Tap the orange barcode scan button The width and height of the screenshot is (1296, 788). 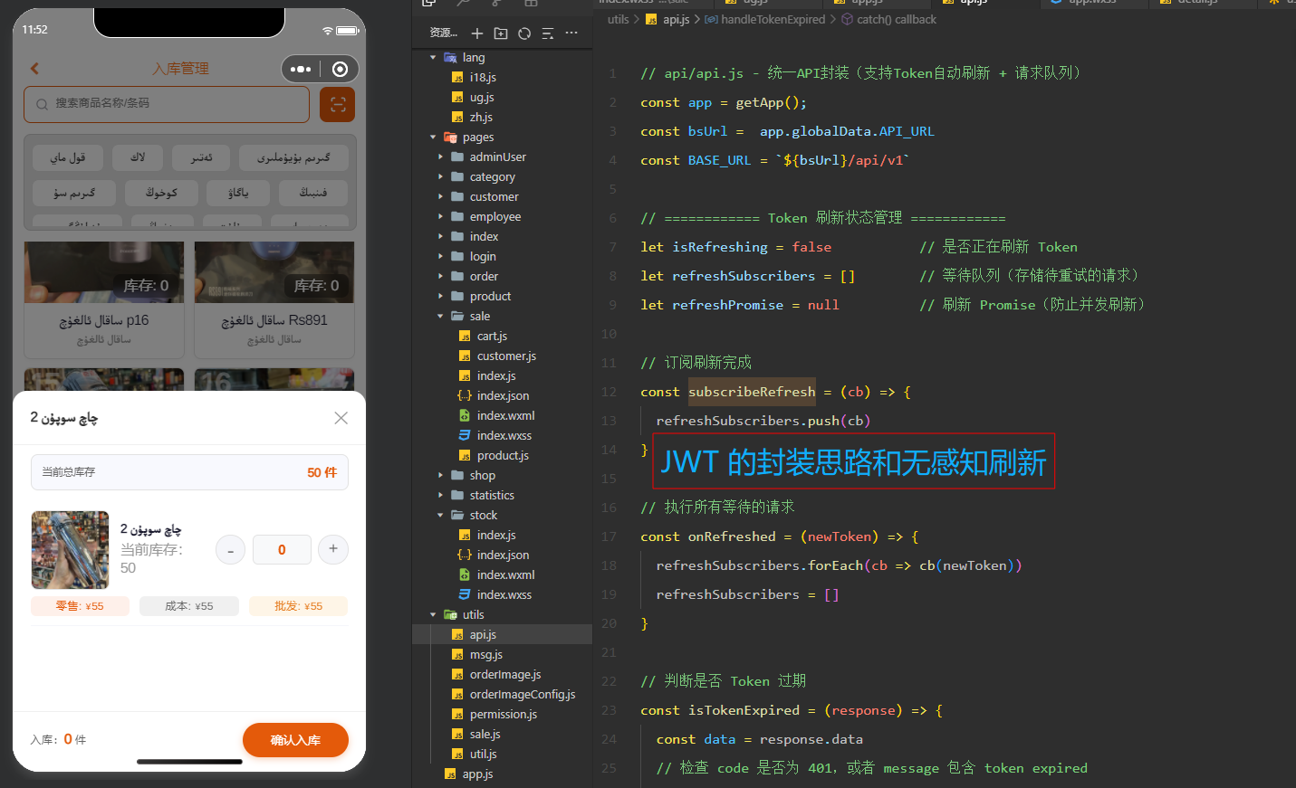pos(338,104)
